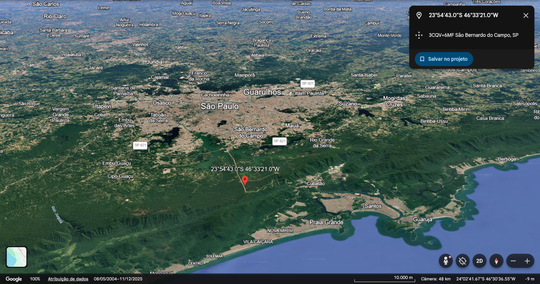The height and width of the screenshot is (284, 540).
Task: Click plus code 3CQV+6MF São Bernardo do Campo
Action: click(473, 35)
